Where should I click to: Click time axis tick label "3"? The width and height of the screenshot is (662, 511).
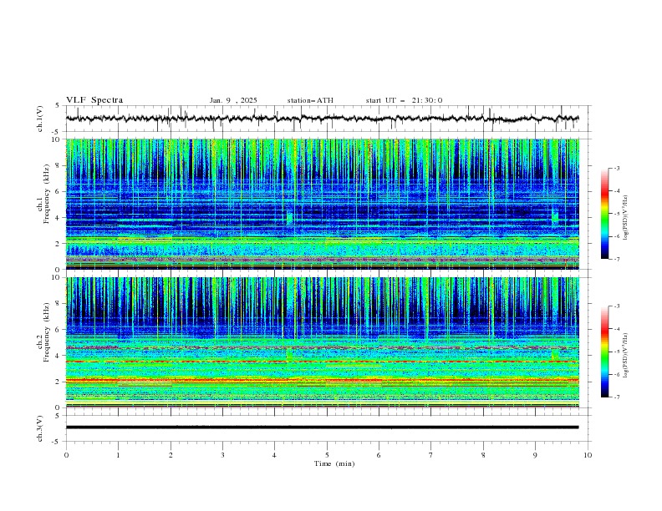(222, 455)
